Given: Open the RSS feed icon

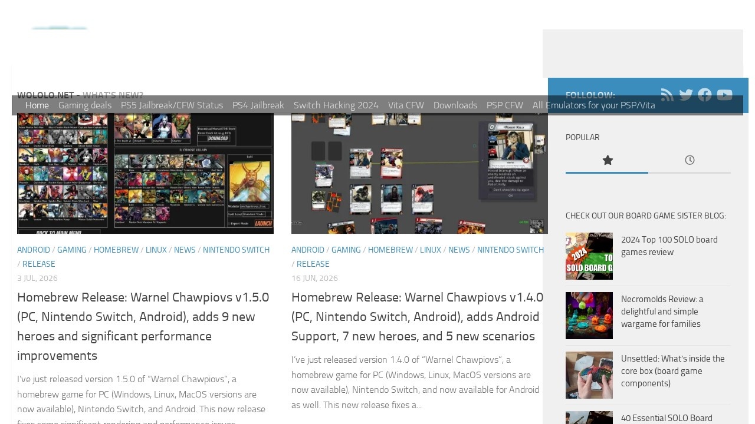Looking at the screenshot, I should click(667, 95).
